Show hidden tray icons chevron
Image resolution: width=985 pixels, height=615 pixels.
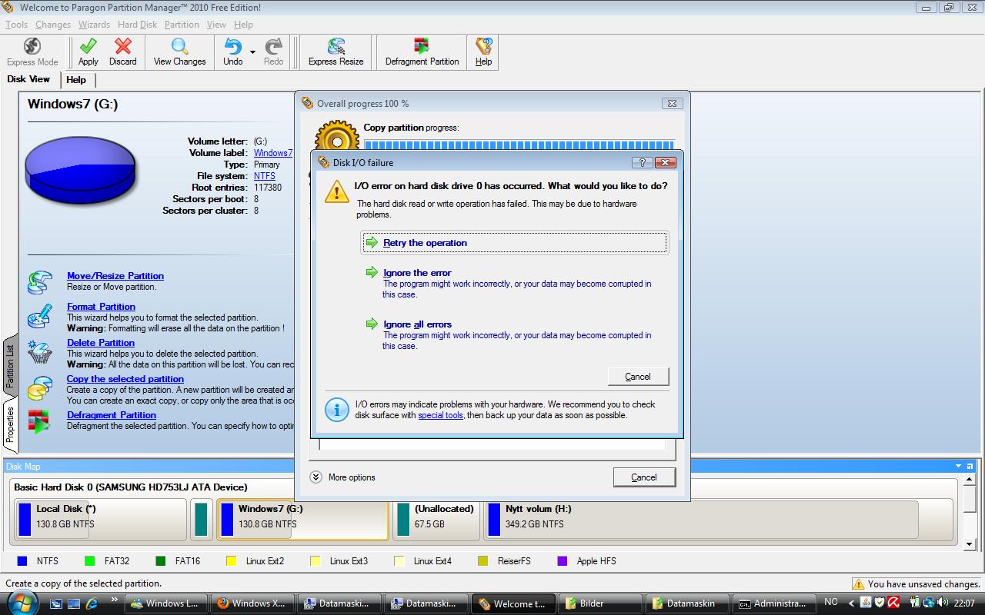pos(852,603)
